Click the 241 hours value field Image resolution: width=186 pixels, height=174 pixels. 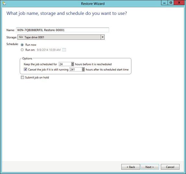[76, 70]
